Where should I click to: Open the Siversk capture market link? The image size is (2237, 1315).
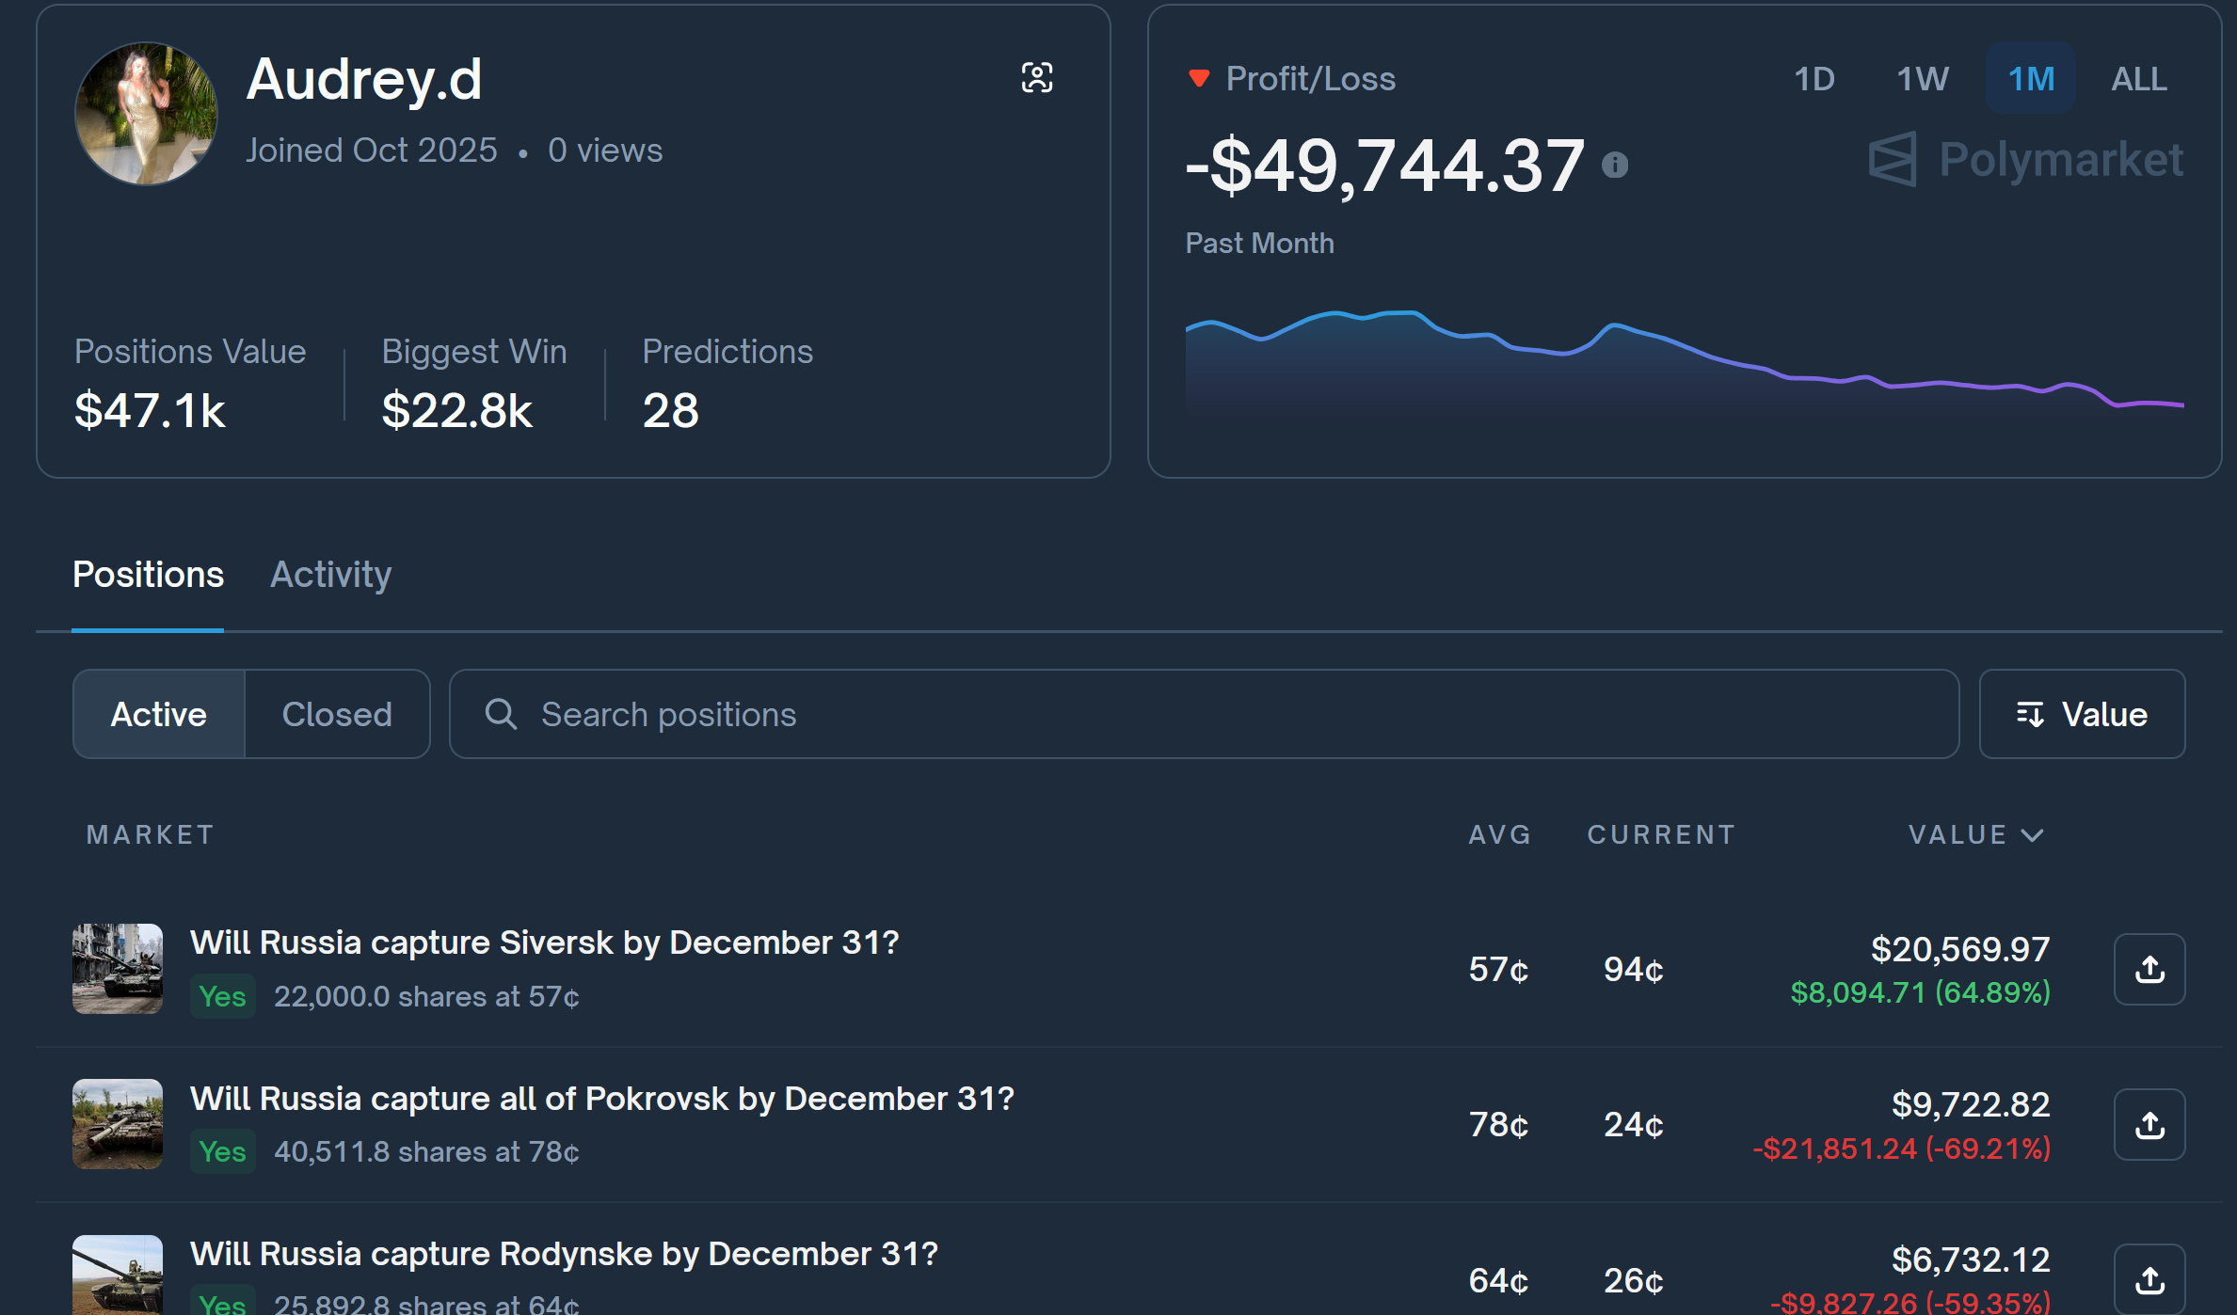pos(544,943)
